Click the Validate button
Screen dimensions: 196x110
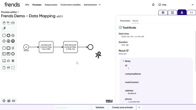[100, 107]
